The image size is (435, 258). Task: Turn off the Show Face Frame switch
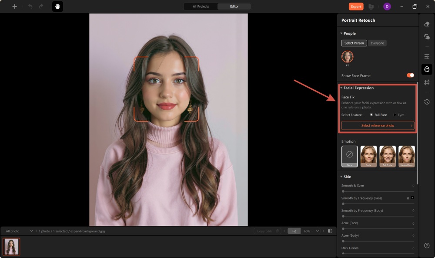pos(409,75)
